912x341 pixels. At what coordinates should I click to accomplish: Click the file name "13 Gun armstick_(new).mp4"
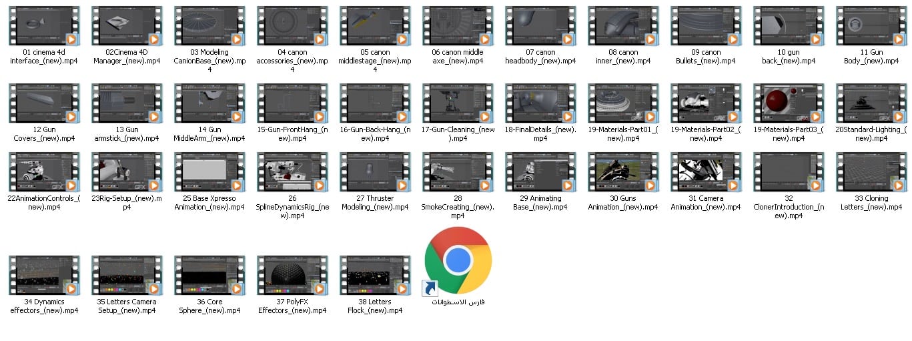pos(127,133)
